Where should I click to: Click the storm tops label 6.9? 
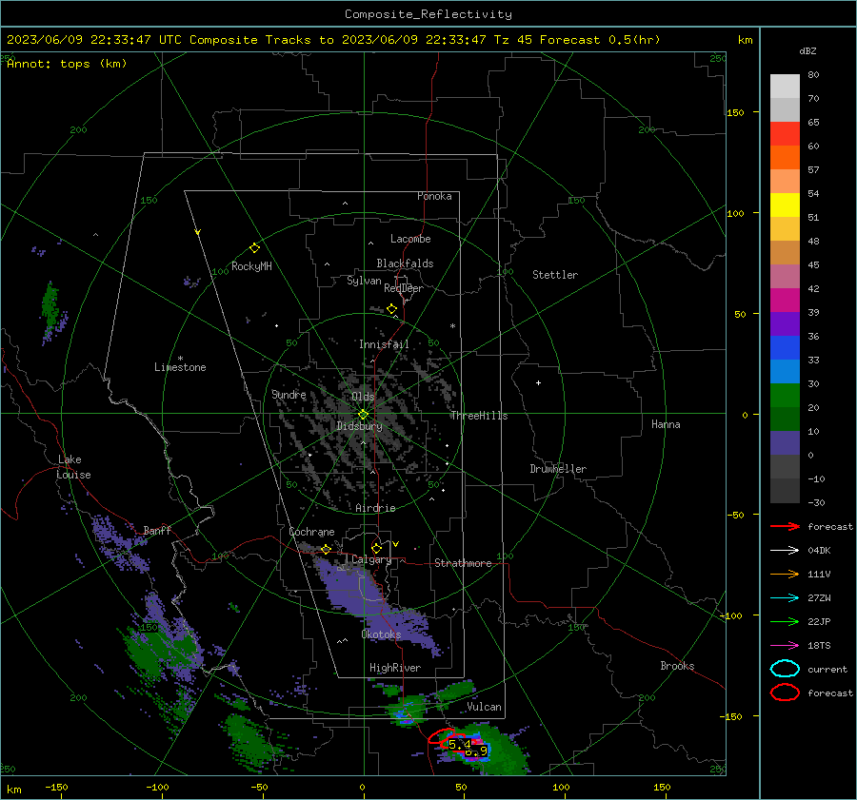pyautogui.click(x=476, y=751)
